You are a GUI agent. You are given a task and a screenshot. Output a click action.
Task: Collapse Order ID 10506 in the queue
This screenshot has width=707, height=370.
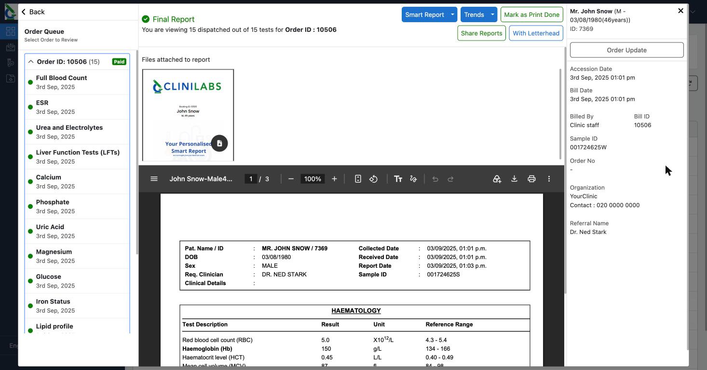[31, 62]
